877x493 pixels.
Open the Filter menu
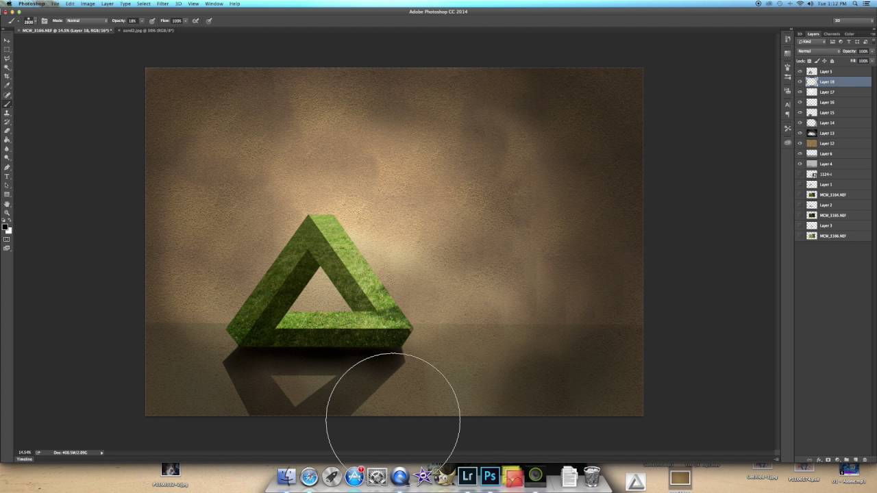point(162,3)
